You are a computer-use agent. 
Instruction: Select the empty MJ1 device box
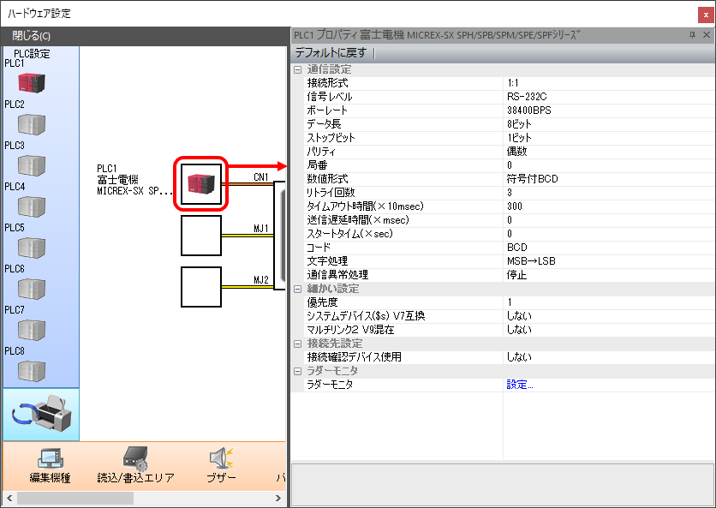tap(201, 236)
